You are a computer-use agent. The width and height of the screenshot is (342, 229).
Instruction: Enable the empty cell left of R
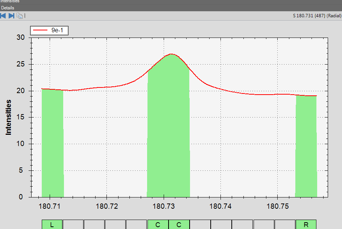coord(285,224)
